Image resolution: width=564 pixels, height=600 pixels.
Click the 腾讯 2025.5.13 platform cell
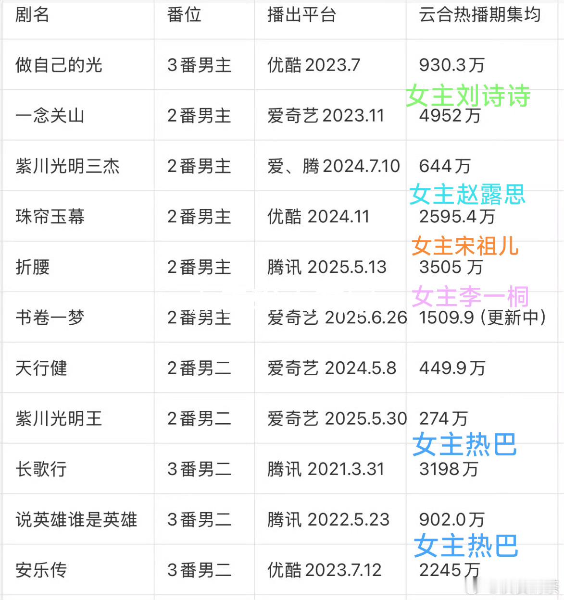point(327,267)
